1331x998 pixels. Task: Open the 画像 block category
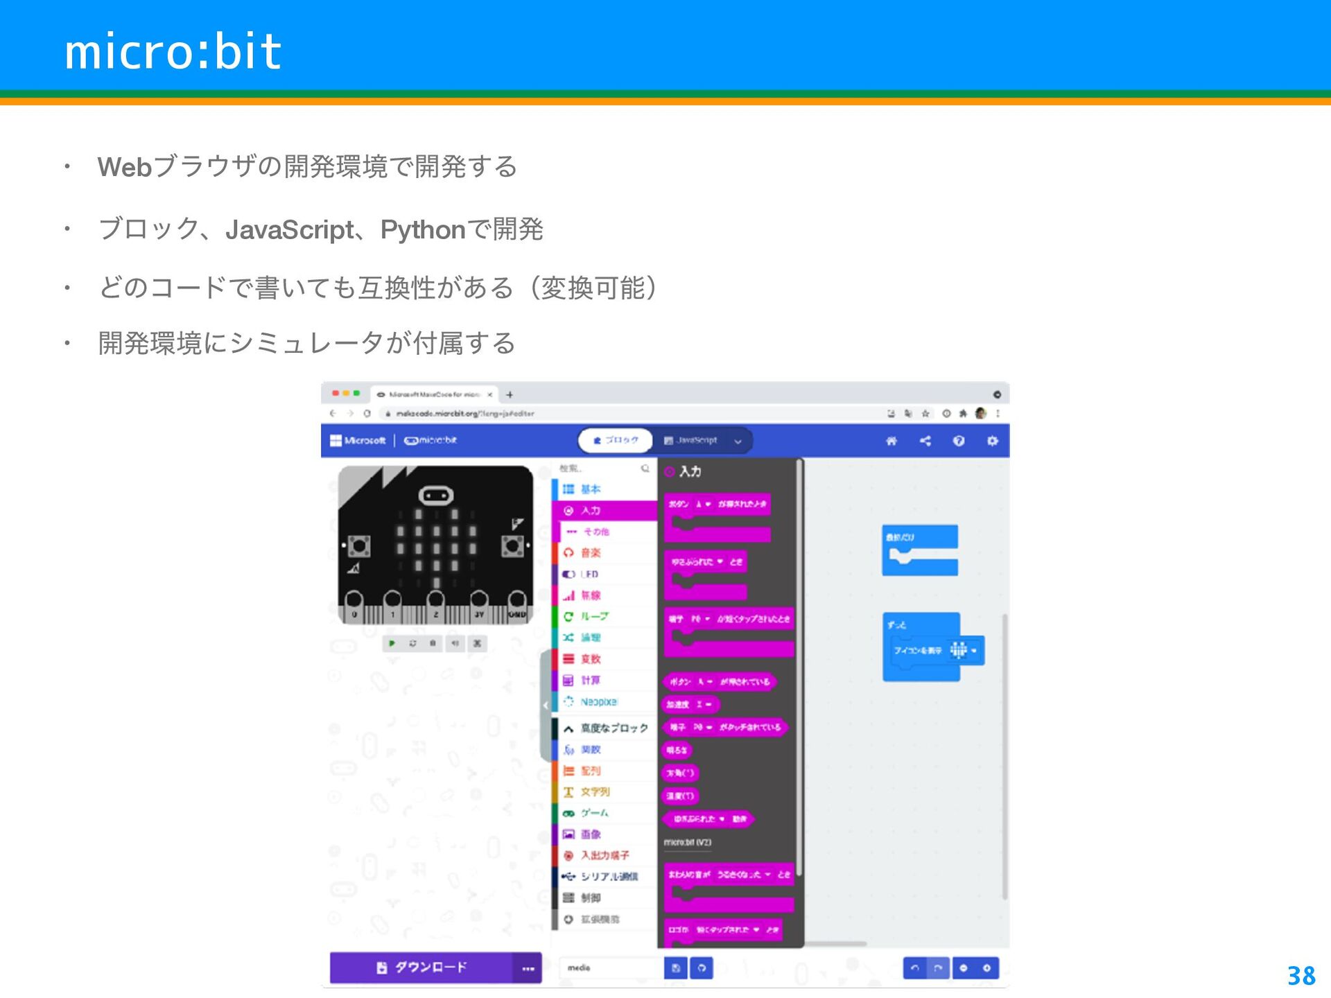coord(605,834)
